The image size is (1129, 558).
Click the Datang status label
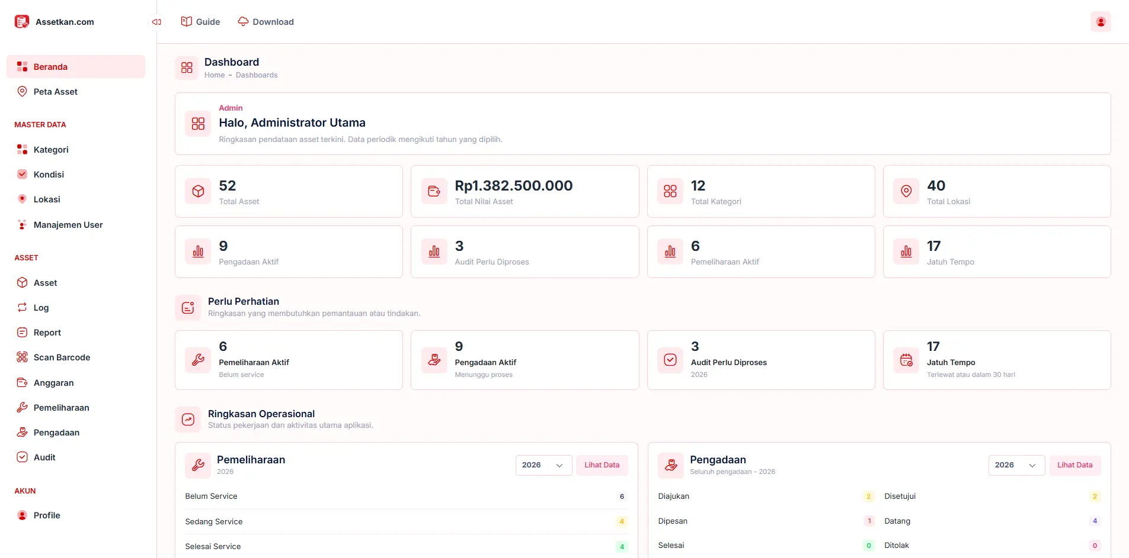897,521
